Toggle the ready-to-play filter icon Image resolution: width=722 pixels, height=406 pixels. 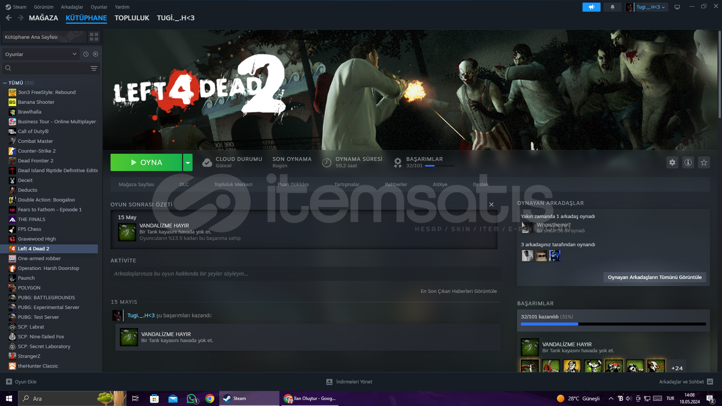(96, 54)
